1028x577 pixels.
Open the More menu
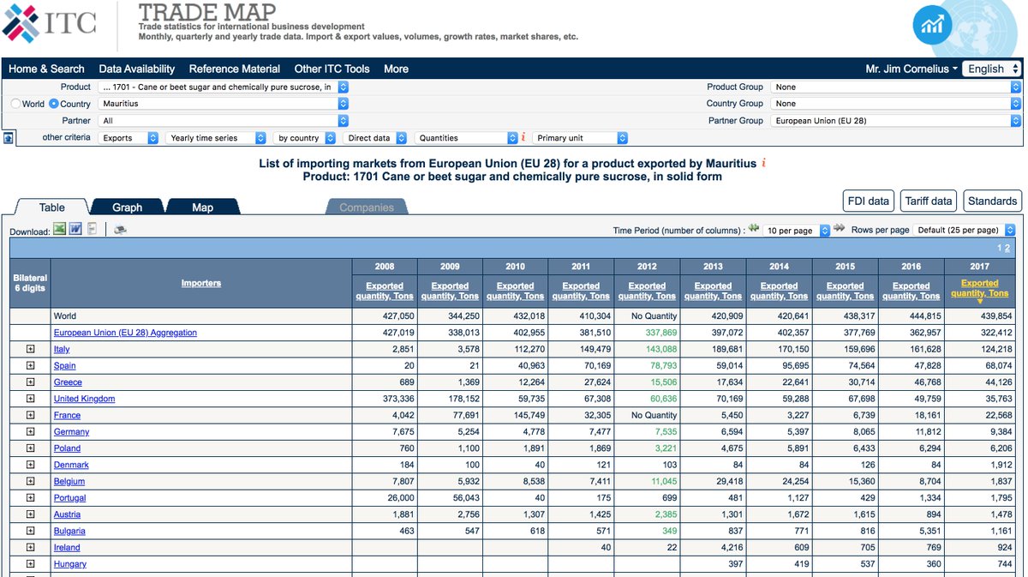[396, 69]
